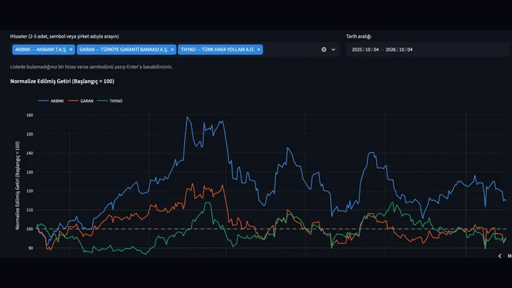The height and width of the screenshot is (288, 512).
Task: Remove the THYAO stock chip
Action: (259, 50)
